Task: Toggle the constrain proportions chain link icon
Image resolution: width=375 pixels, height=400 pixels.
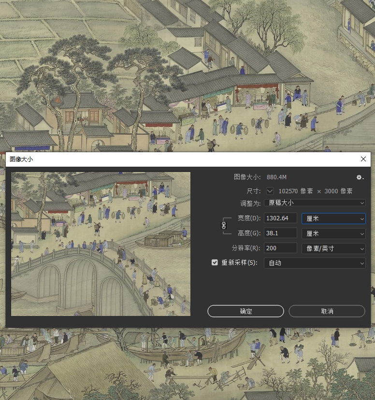Action: pyautogui.click(x=224, y=226)
